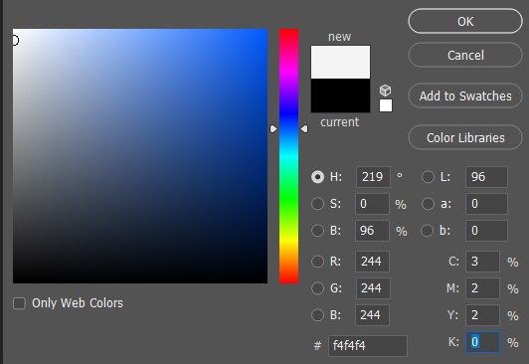529x364 pixels.
Task: Enable the Only Web Colors checkbox
Action: (x=19, y=303)
